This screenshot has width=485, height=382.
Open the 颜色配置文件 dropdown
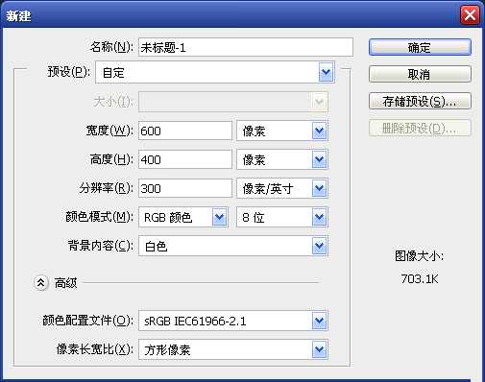click(233, 321)
